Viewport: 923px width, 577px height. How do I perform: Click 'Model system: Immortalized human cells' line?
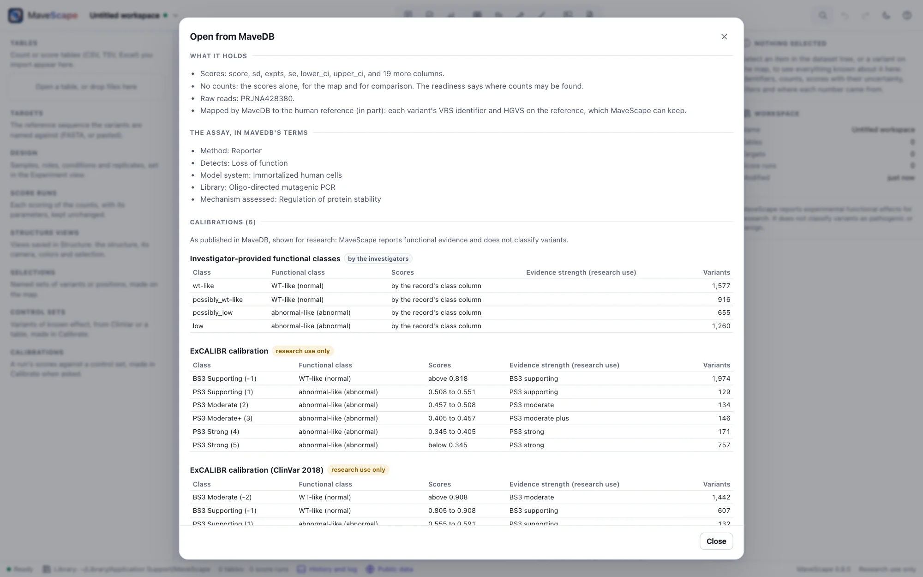tap(271, 175)
